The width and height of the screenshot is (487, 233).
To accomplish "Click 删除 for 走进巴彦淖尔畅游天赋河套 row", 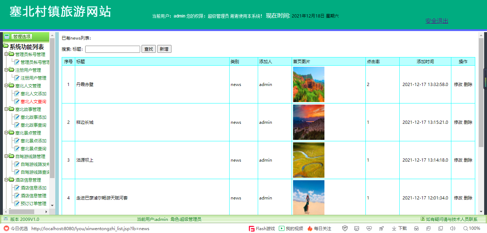I will [x=468, y=198].
